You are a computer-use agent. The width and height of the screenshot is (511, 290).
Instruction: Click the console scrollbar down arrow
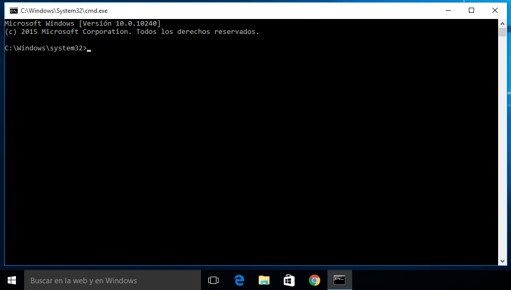coord(502,261)
